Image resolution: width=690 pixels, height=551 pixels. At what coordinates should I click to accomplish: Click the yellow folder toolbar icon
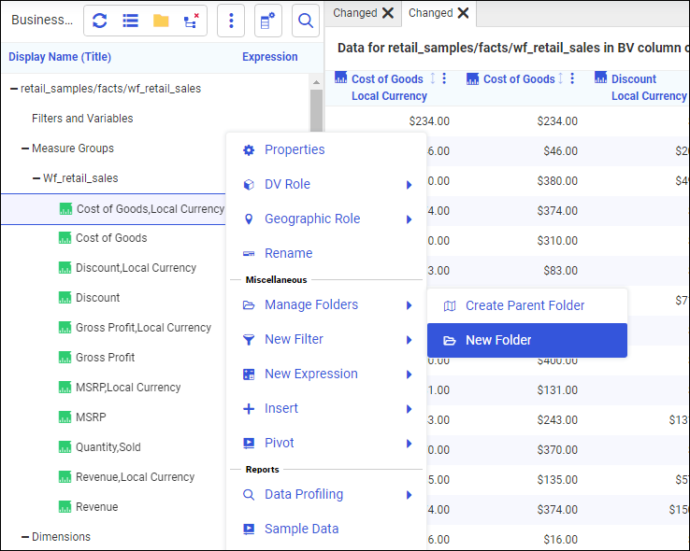tap(161, 21)
